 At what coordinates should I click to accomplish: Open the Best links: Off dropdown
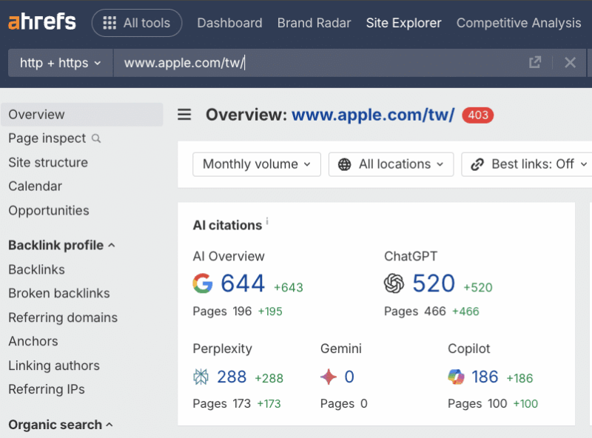point(528,164)
